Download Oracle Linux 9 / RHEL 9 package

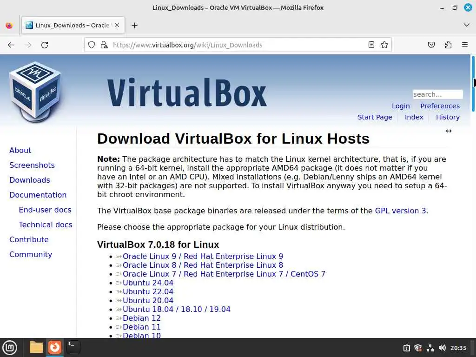(x=203, y=256)
